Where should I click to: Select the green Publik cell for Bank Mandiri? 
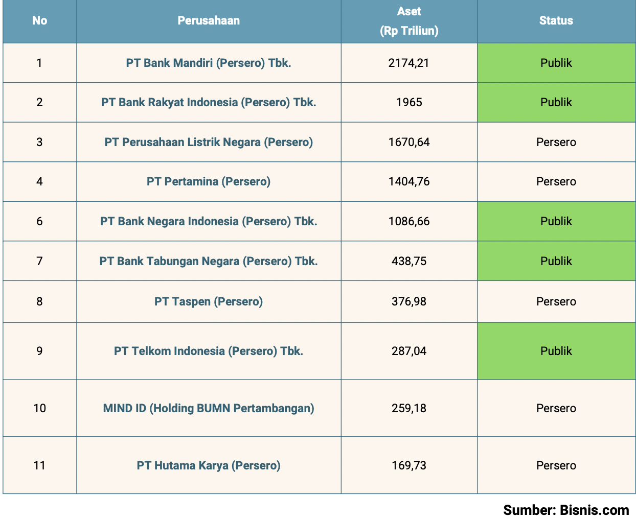click(x=556, y=63)
